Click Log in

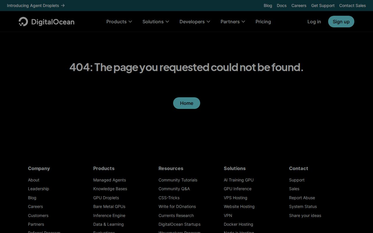pyautogui.click(x=314, y=22)
